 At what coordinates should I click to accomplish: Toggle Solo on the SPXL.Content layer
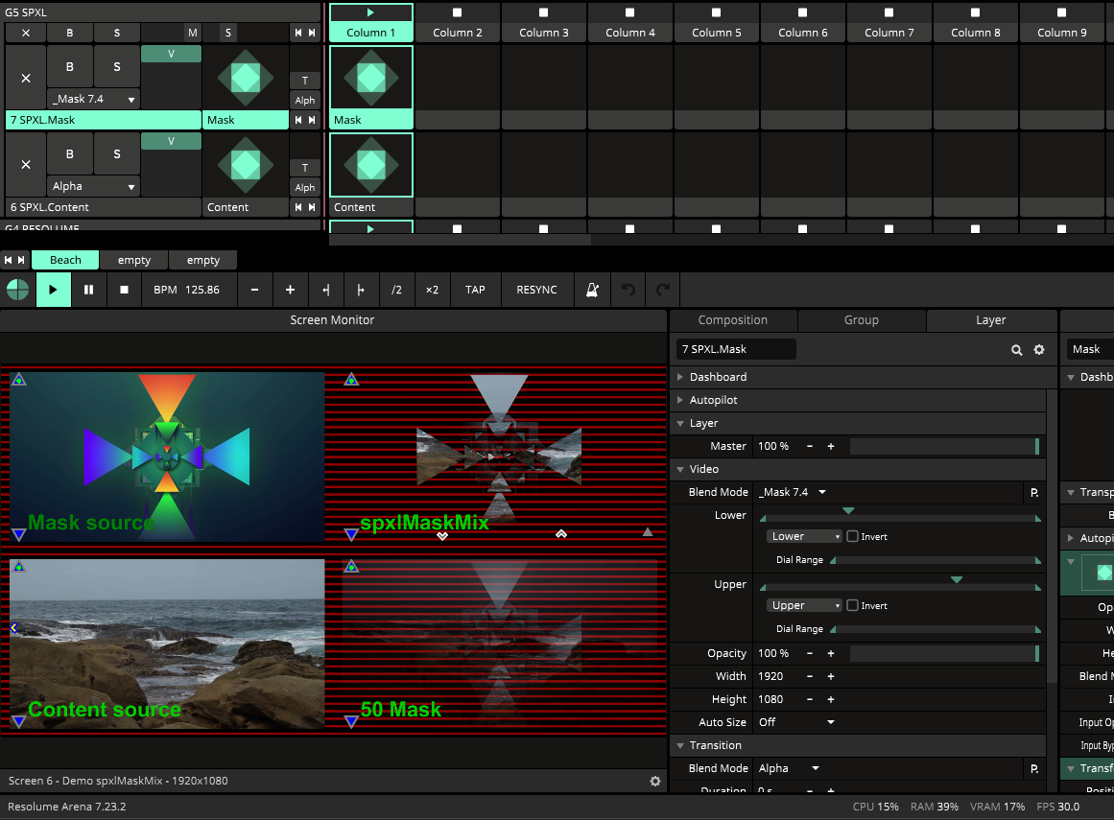click(x=117, y=154)
